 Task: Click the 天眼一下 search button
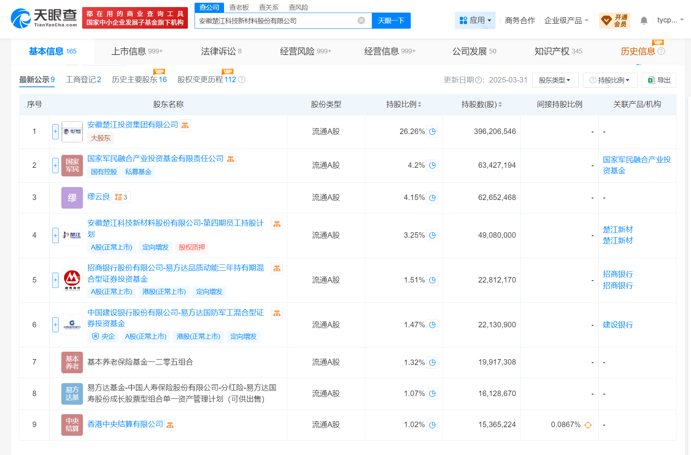pyautogui.click(x=391, y=20)
